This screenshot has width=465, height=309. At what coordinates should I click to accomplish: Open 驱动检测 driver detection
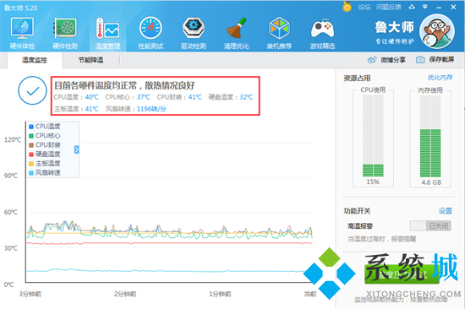[x=194, y=33]
